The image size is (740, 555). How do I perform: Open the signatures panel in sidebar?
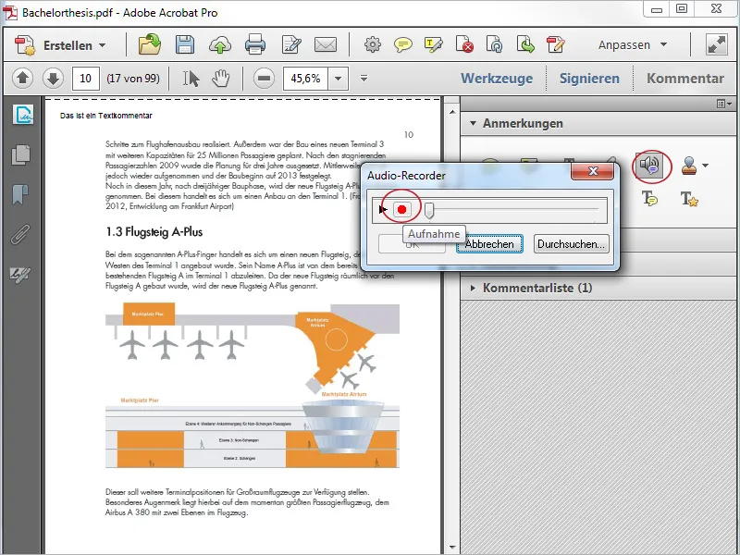click(22, 114)
